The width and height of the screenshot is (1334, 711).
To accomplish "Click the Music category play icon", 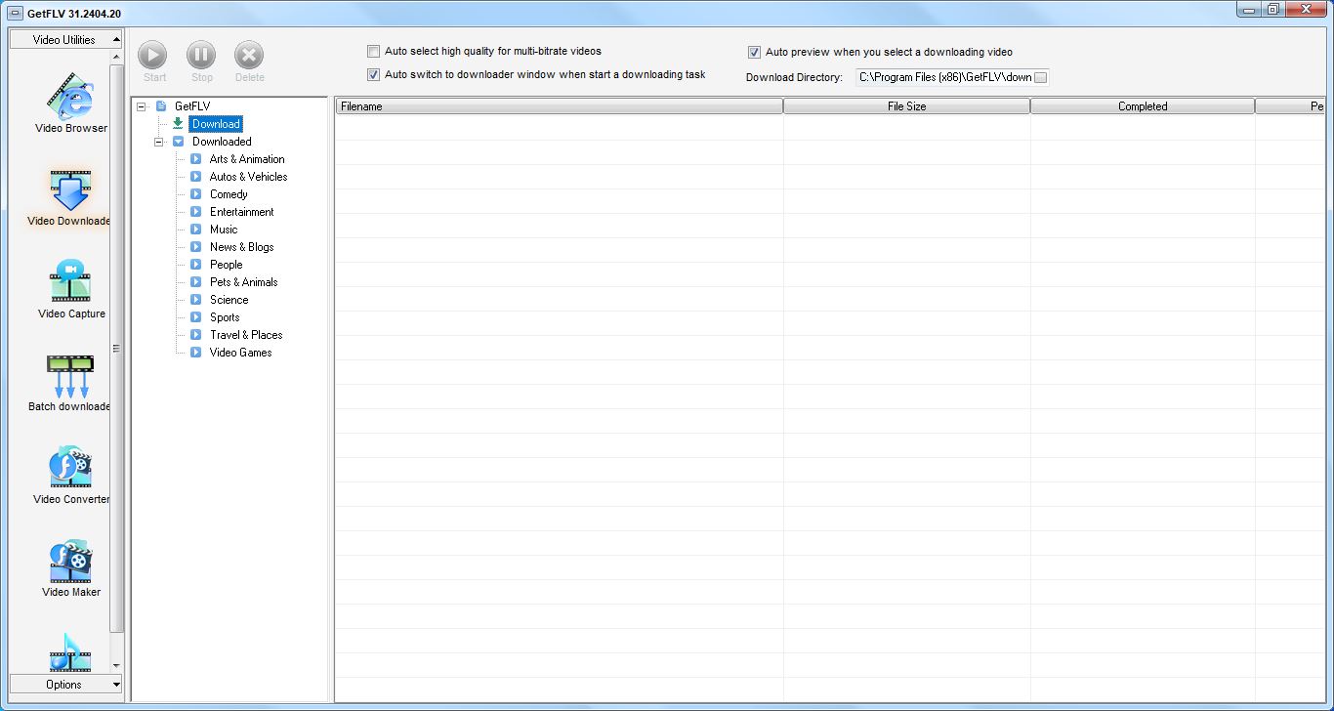I will pos(195,230).
